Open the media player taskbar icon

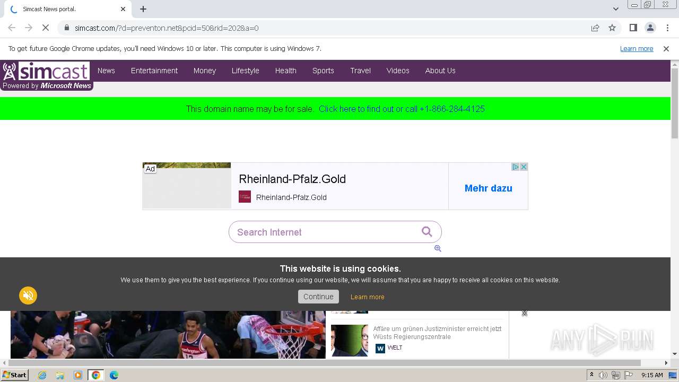78,375
